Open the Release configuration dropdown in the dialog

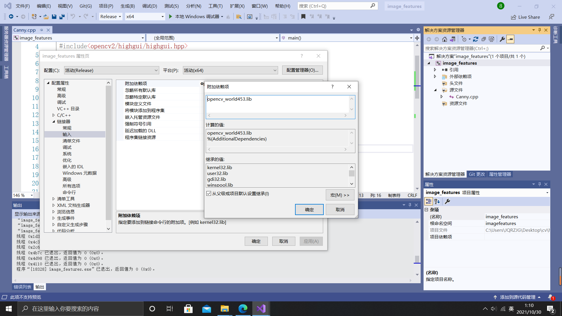111,70
